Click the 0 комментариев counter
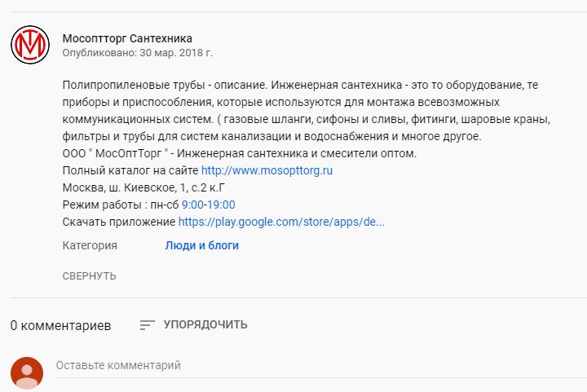Image resolution: width=587 pixels, height=392 pixels. click(x=60, y=325)
